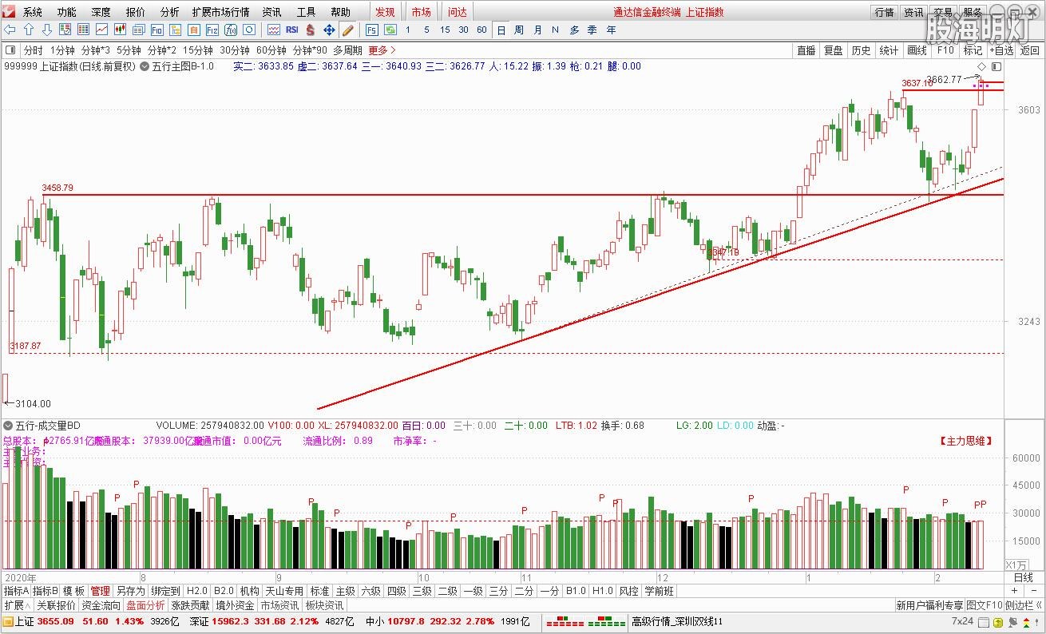Click the 复盘 button
This screenshot has width=1046, height=634.
pyautogui.click(x=833, y=50)
